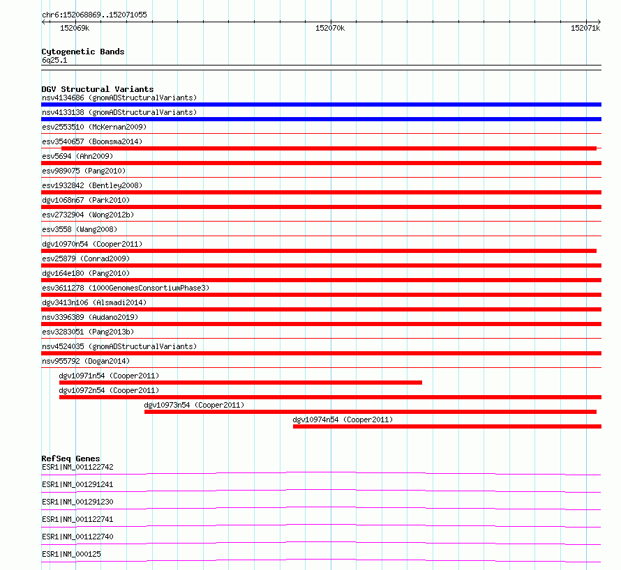Click the left arrow on ruler

[44, 22]
